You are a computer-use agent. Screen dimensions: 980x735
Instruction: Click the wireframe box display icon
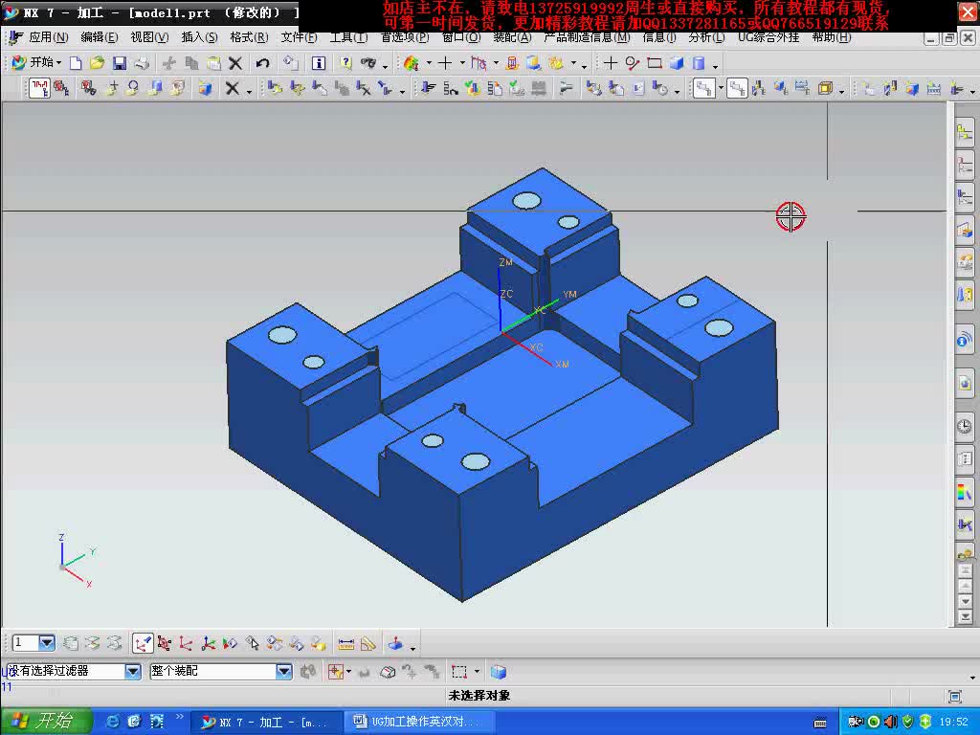click(x=825, y=88)
